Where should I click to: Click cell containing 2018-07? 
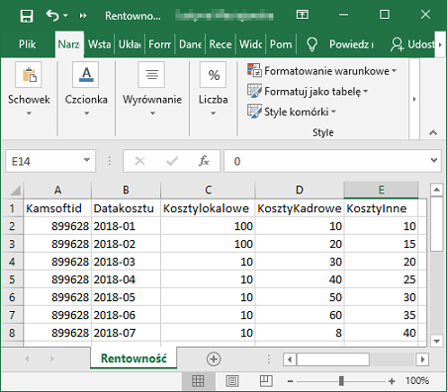pos(126,333)
